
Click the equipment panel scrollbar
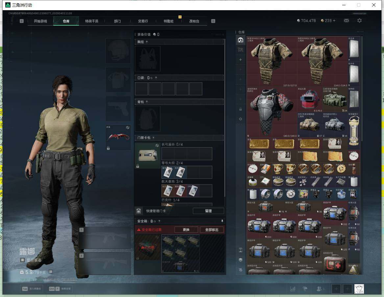225,118
